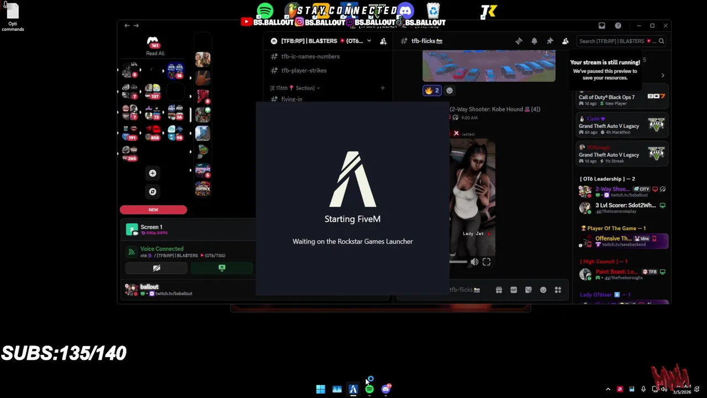
Task: Expand activity list chevron arrow
Action: [x=662, y=76]
